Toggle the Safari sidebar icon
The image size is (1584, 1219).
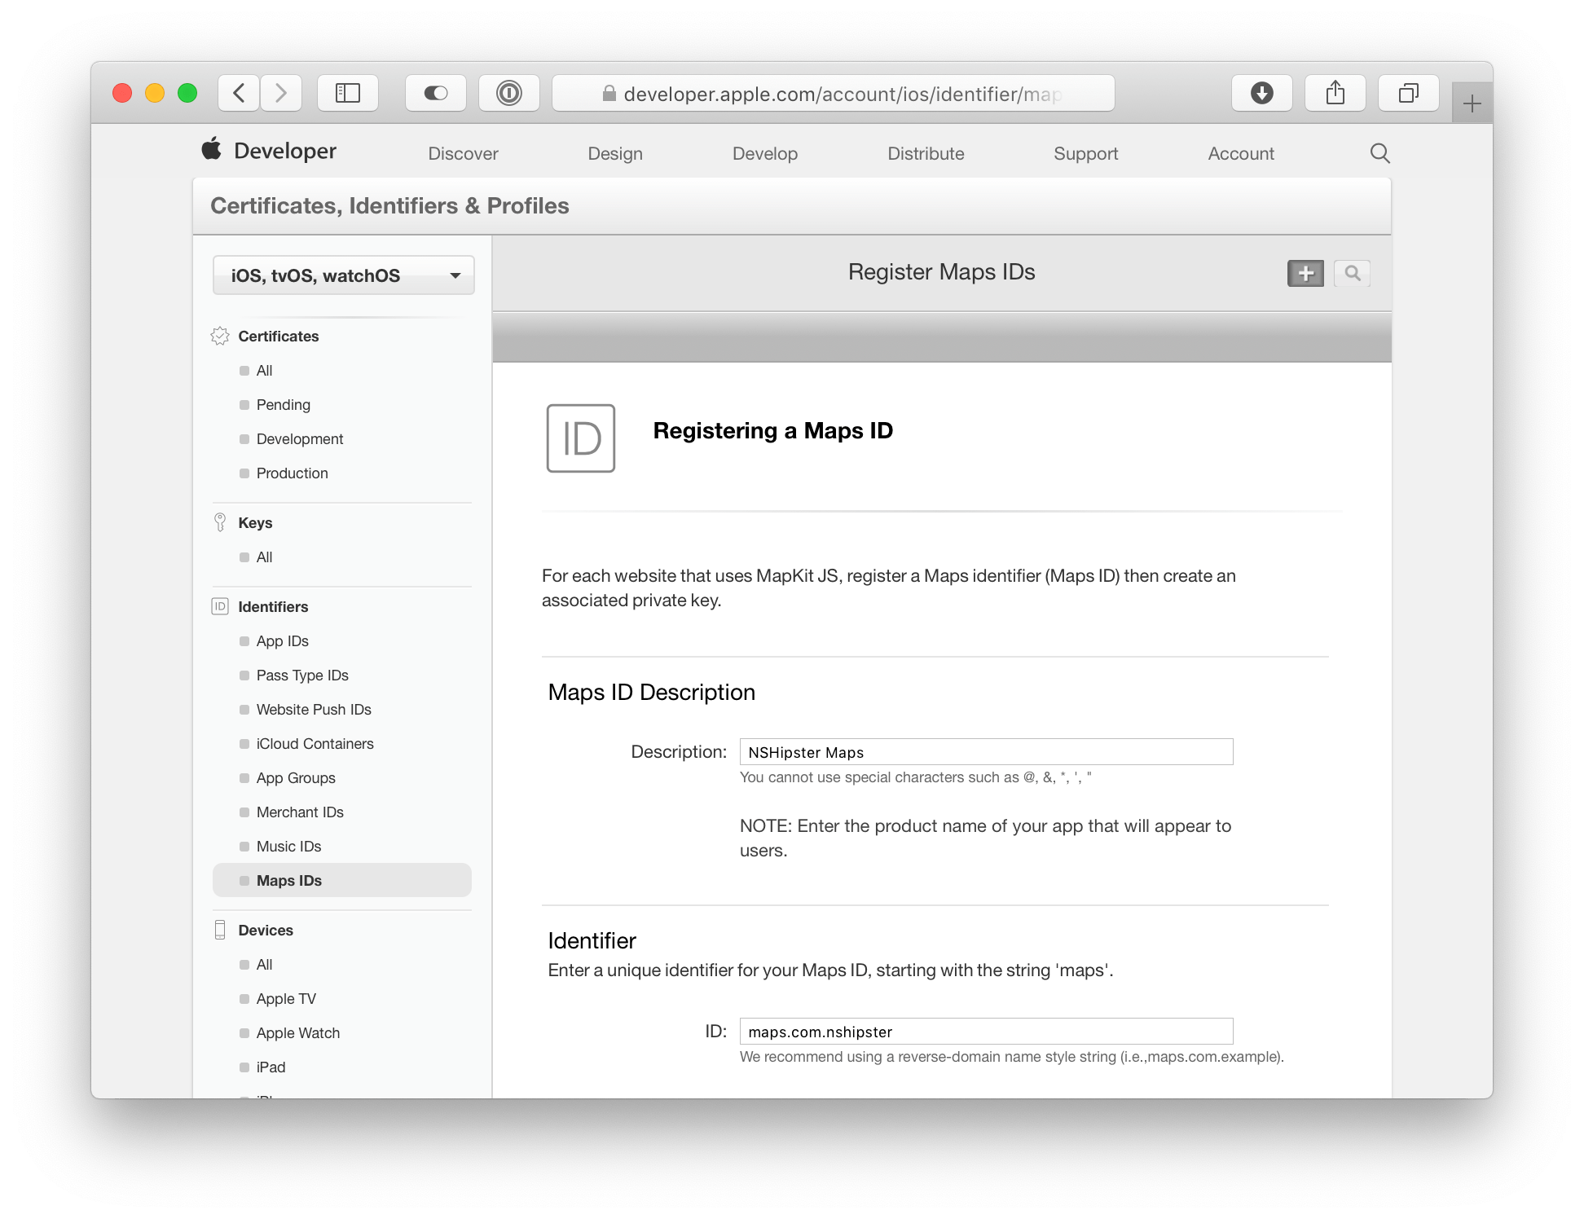click(x=348, y=93)
